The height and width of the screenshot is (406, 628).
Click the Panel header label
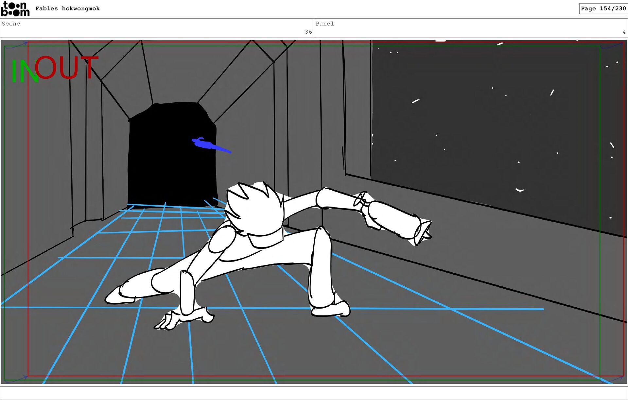[324, 24]
